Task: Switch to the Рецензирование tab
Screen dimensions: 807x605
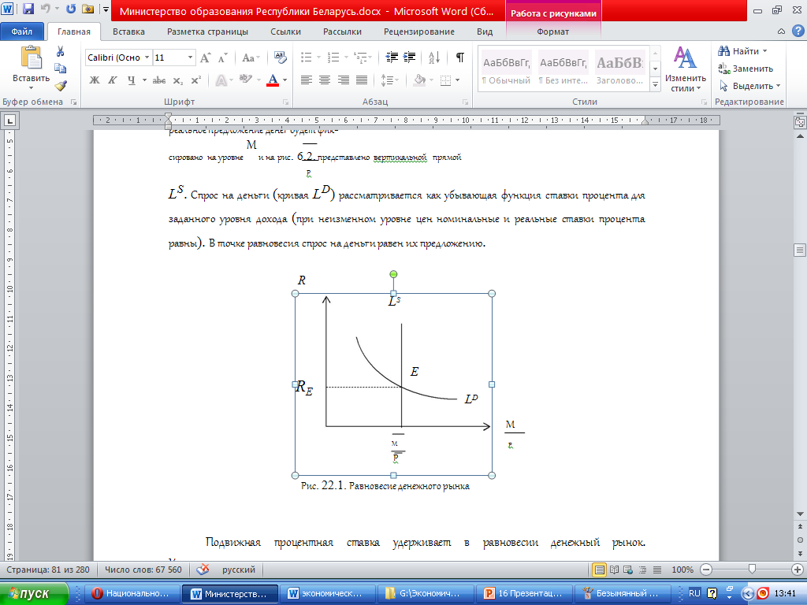Action: (419, 32)
